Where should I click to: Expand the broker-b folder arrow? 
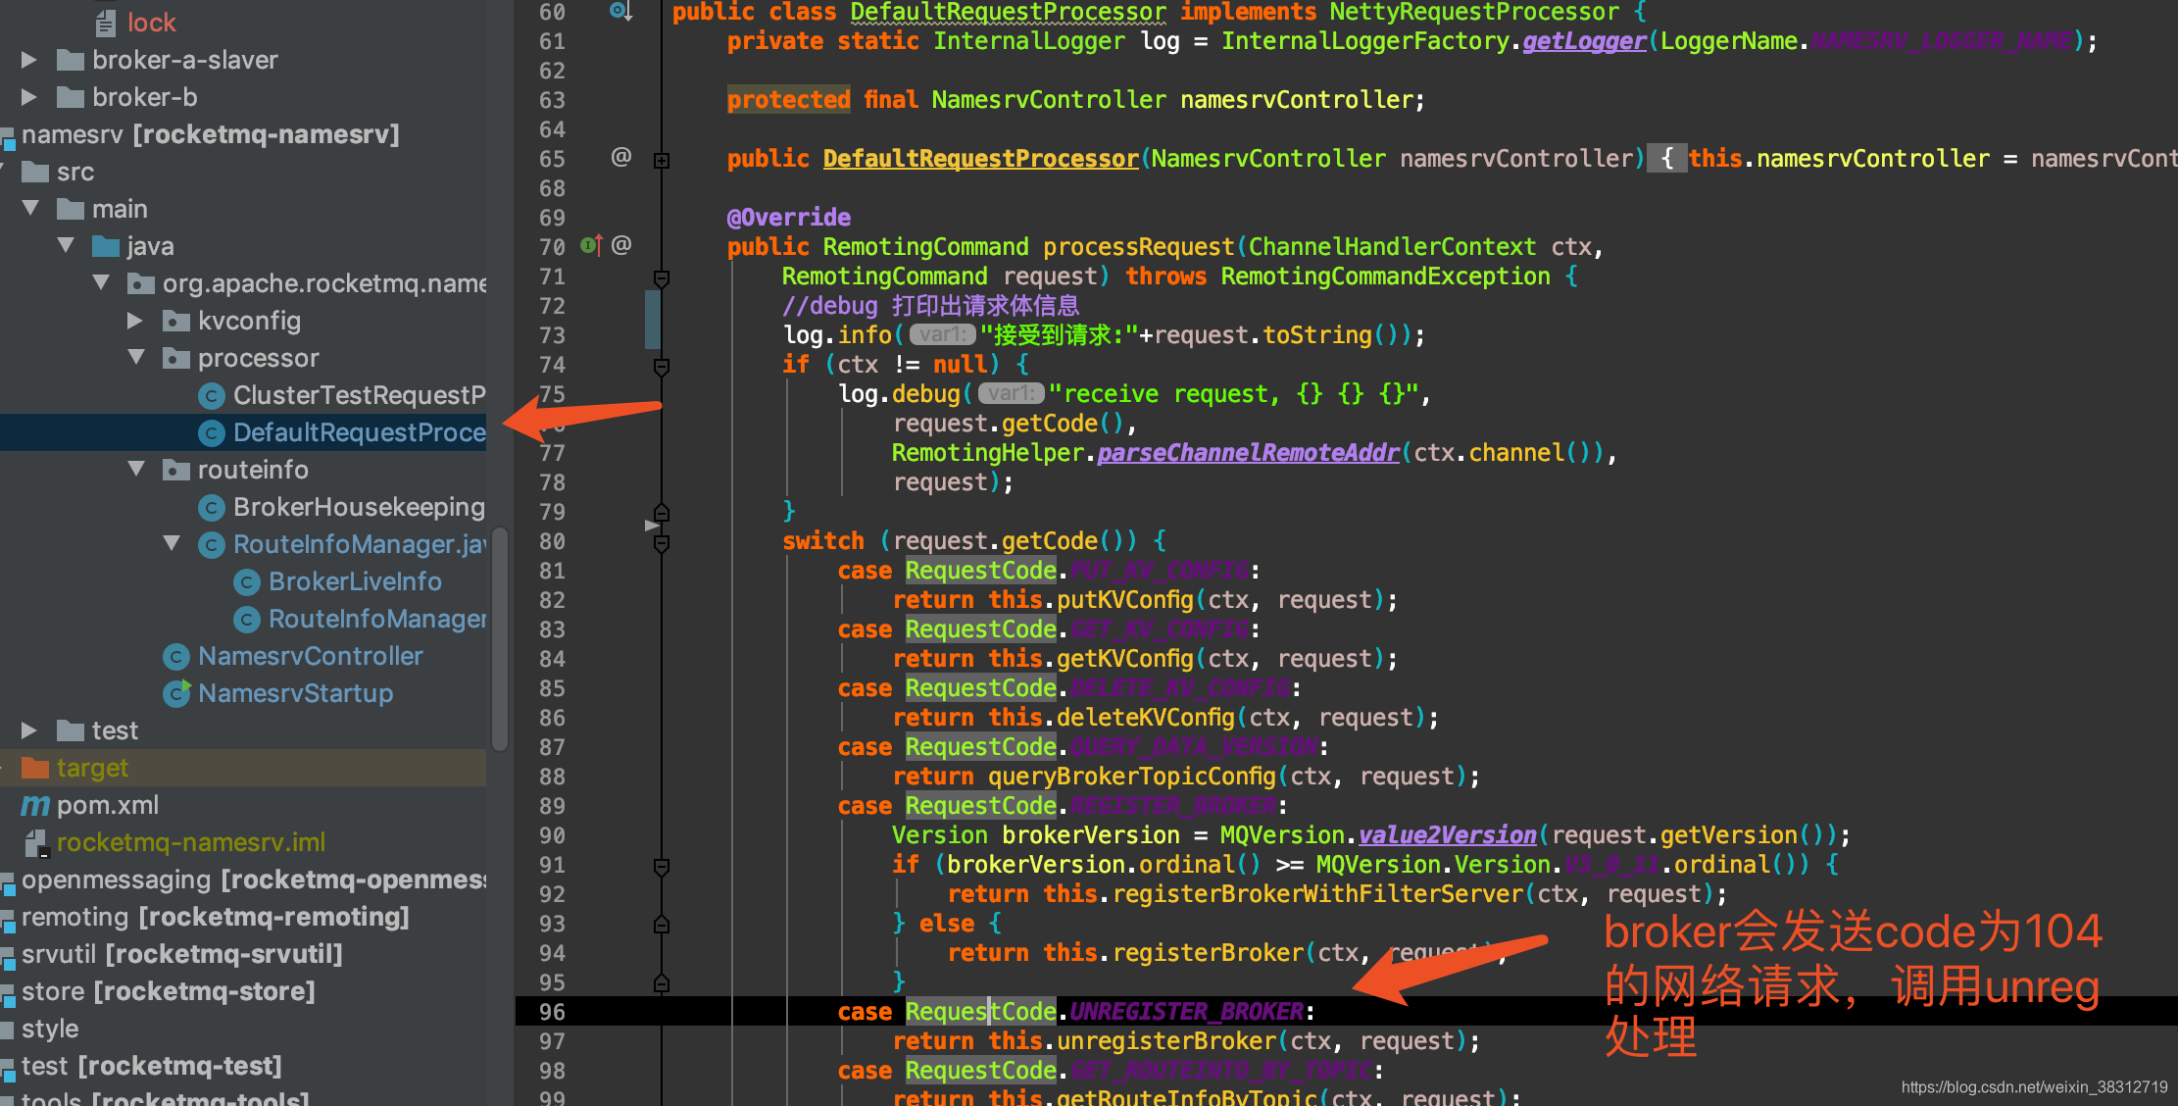tap(29, 98)
